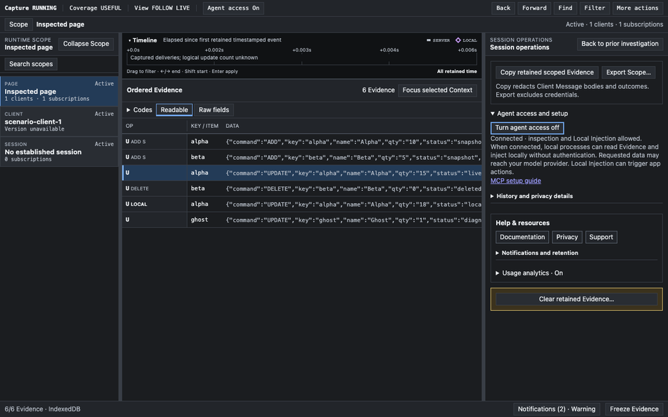The width and height of the screenshot is (668, 417).
Task: Click the LOCAL diamond legend icon
Action: pyautogui.click(x=458, y=40)
